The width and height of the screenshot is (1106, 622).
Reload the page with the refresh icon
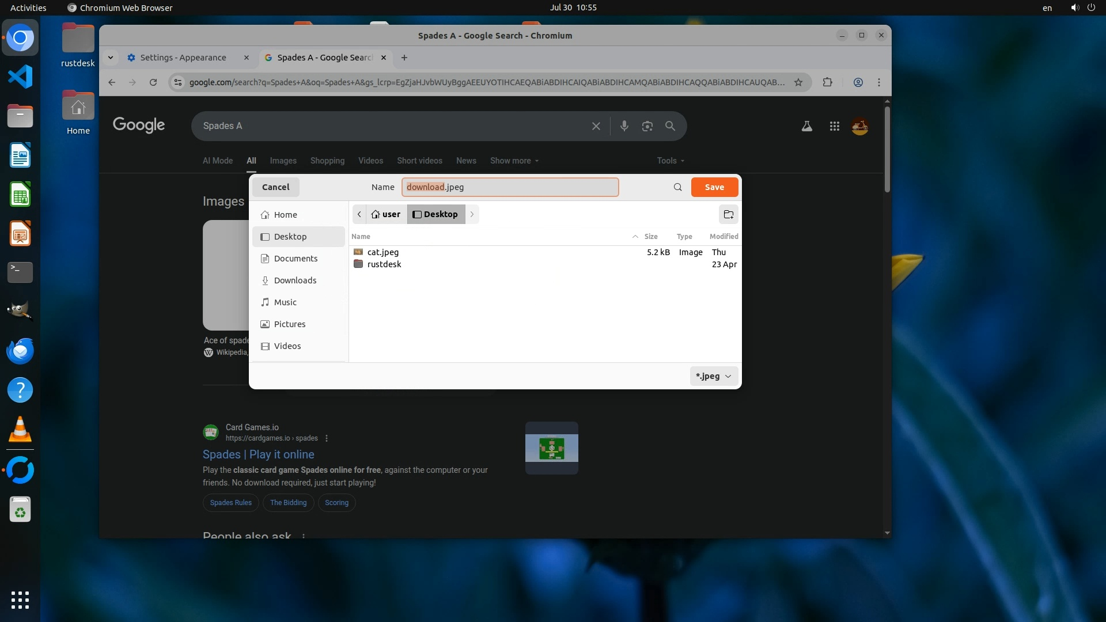click(153, 82)
